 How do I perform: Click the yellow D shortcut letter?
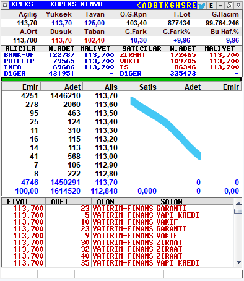150,6
